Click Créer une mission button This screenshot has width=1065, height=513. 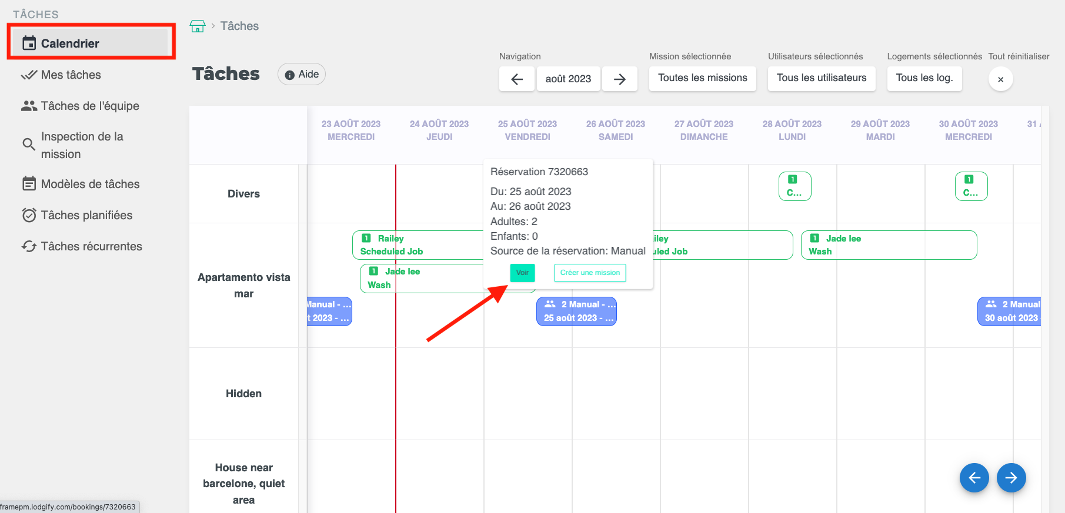point(590,273)
